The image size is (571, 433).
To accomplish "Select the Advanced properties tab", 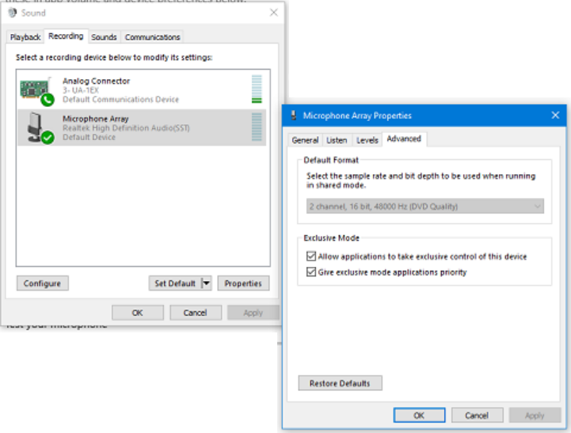I will point(404,139).
